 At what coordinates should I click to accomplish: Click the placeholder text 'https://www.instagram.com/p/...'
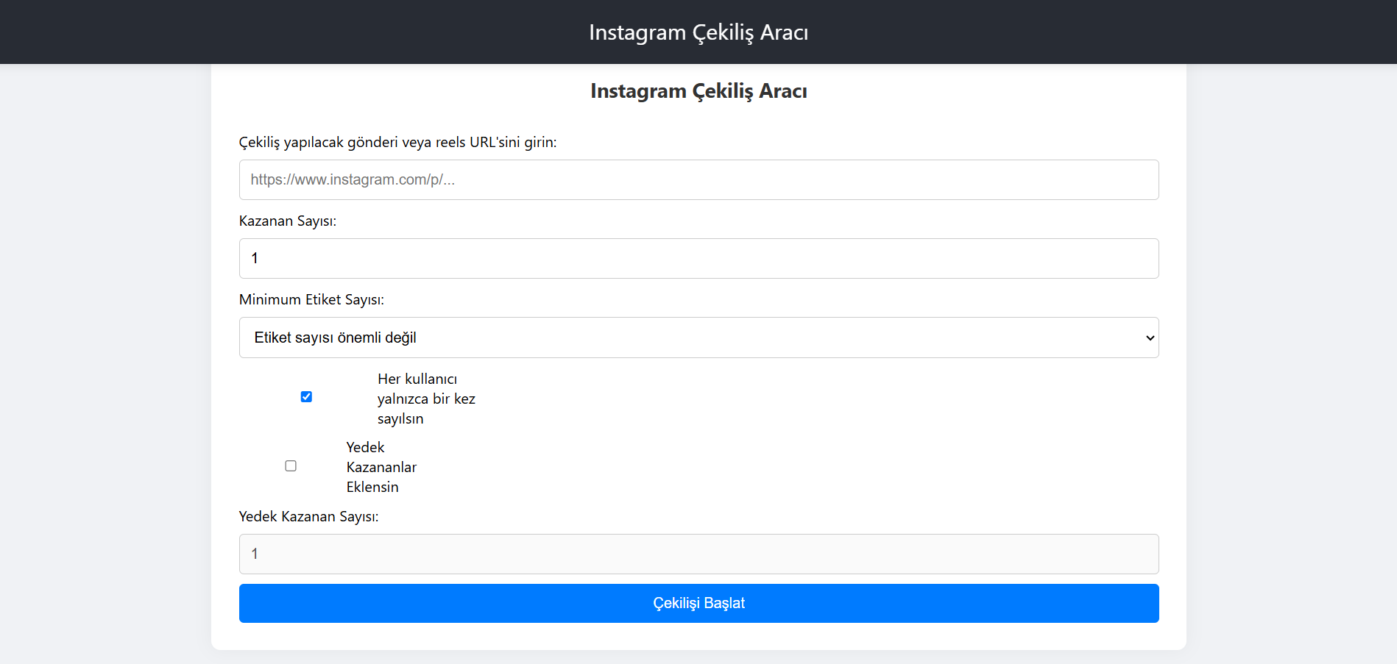[353, 179]
